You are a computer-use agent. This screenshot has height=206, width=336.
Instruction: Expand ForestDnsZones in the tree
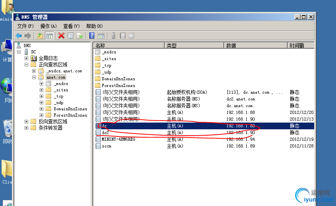pos(41,115)
